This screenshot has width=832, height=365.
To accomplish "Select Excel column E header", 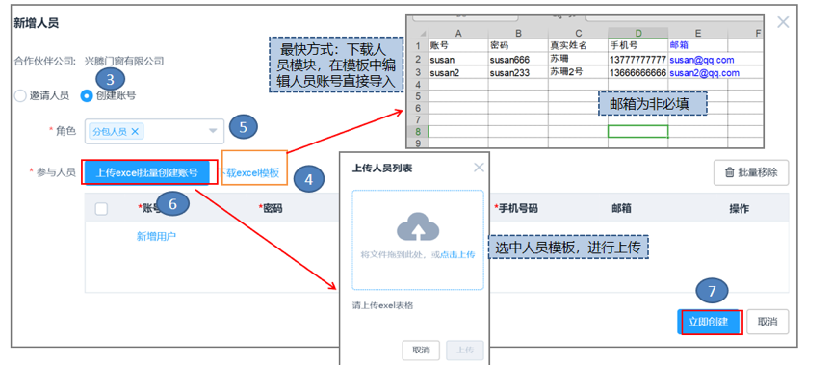I will click(x=698, y=33).
